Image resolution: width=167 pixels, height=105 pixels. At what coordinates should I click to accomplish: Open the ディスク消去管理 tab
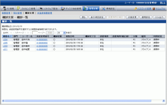pyautogui.click(x=71, y=9)
